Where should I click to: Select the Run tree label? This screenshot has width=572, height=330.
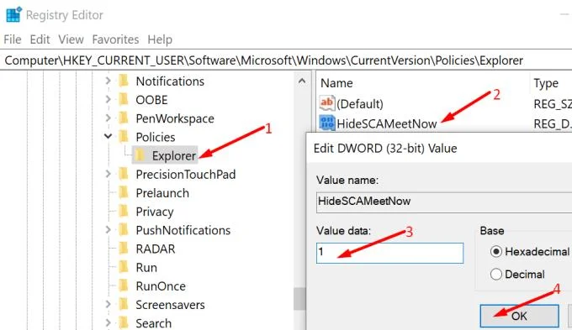(x=146, y=268)
